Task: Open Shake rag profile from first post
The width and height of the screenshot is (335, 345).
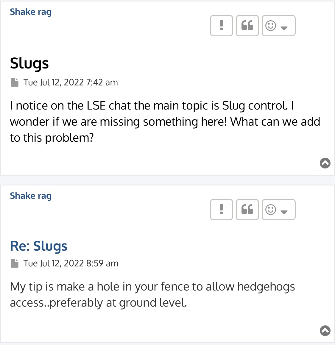Action: [31, 12]
